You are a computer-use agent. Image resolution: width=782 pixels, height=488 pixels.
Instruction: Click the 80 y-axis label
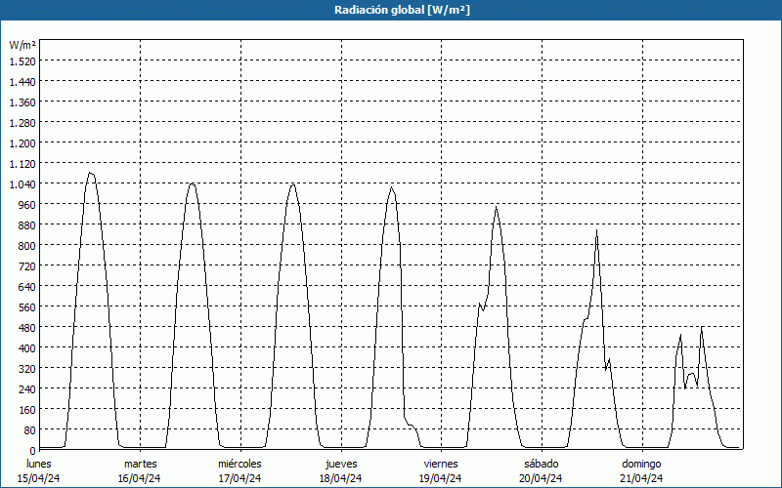pos(30,429)
